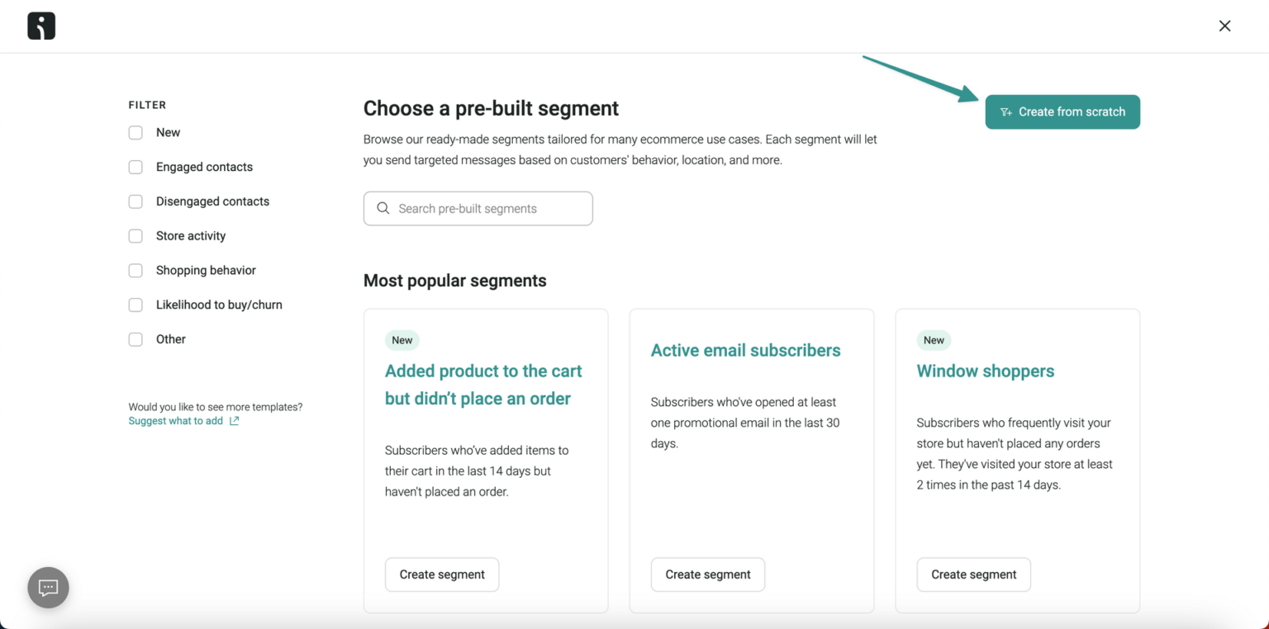Enable the New filter checkbox

coord(135,132)
